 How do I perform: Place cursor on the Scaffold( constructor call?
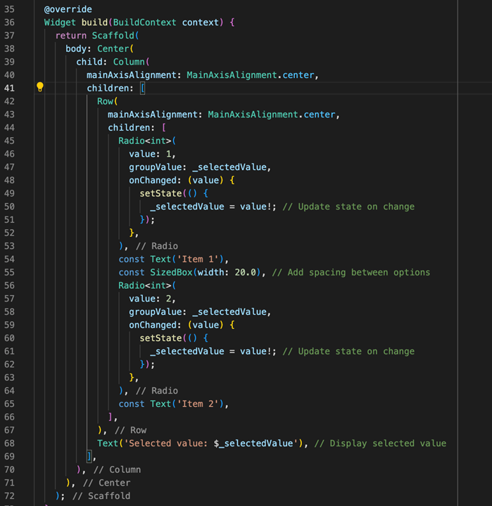[115, 36]
